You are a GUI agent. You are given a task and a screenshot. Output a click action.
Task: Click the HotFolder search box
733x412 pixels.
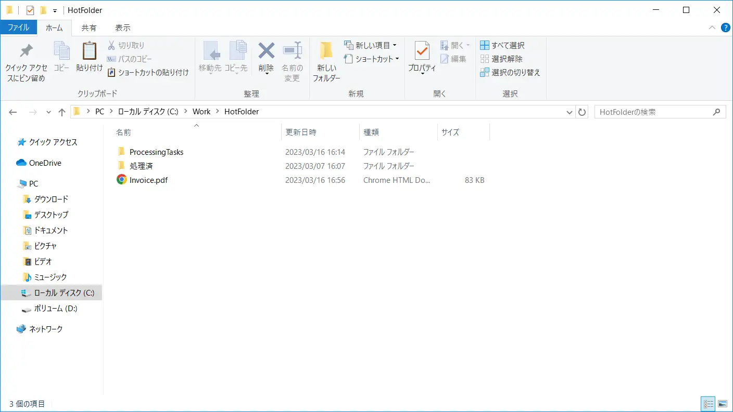[x=660, y=112]
